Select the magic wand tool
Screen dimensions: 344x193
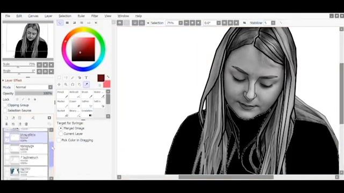[x=73, y=77]
